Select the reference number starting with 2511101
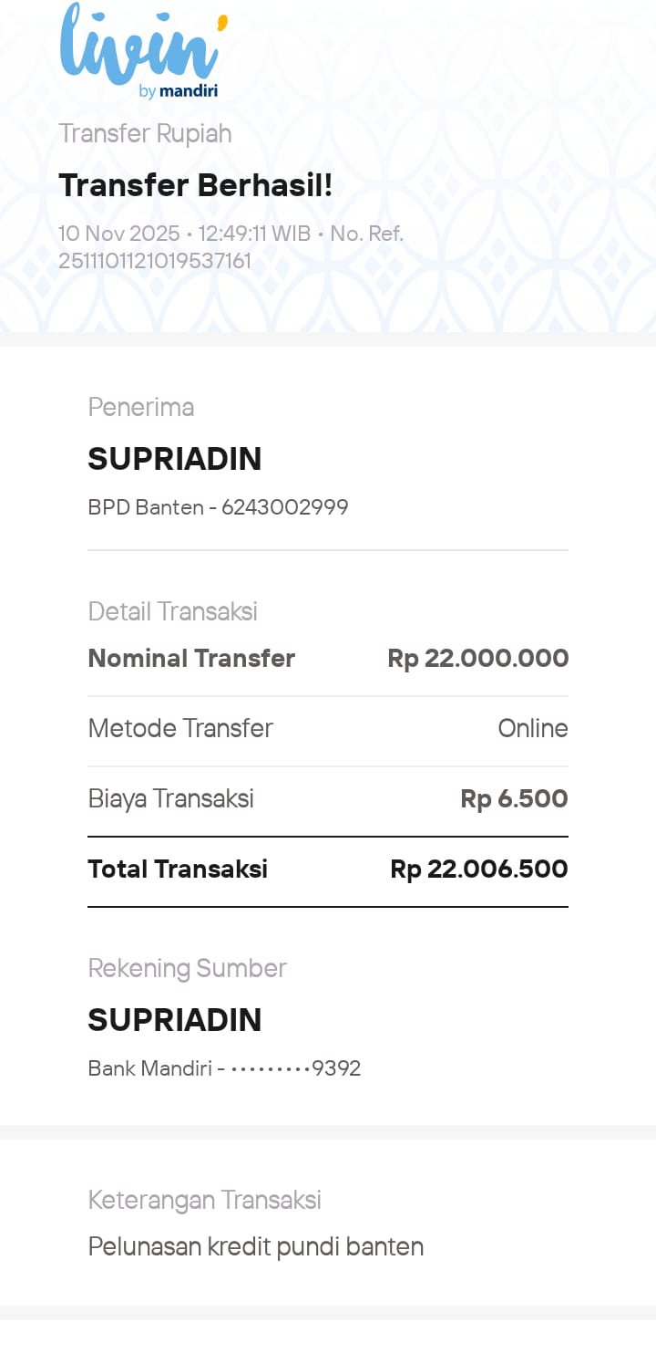Image resolution: width=656 pixels, height=1364 pixels. tap(155, 261)
